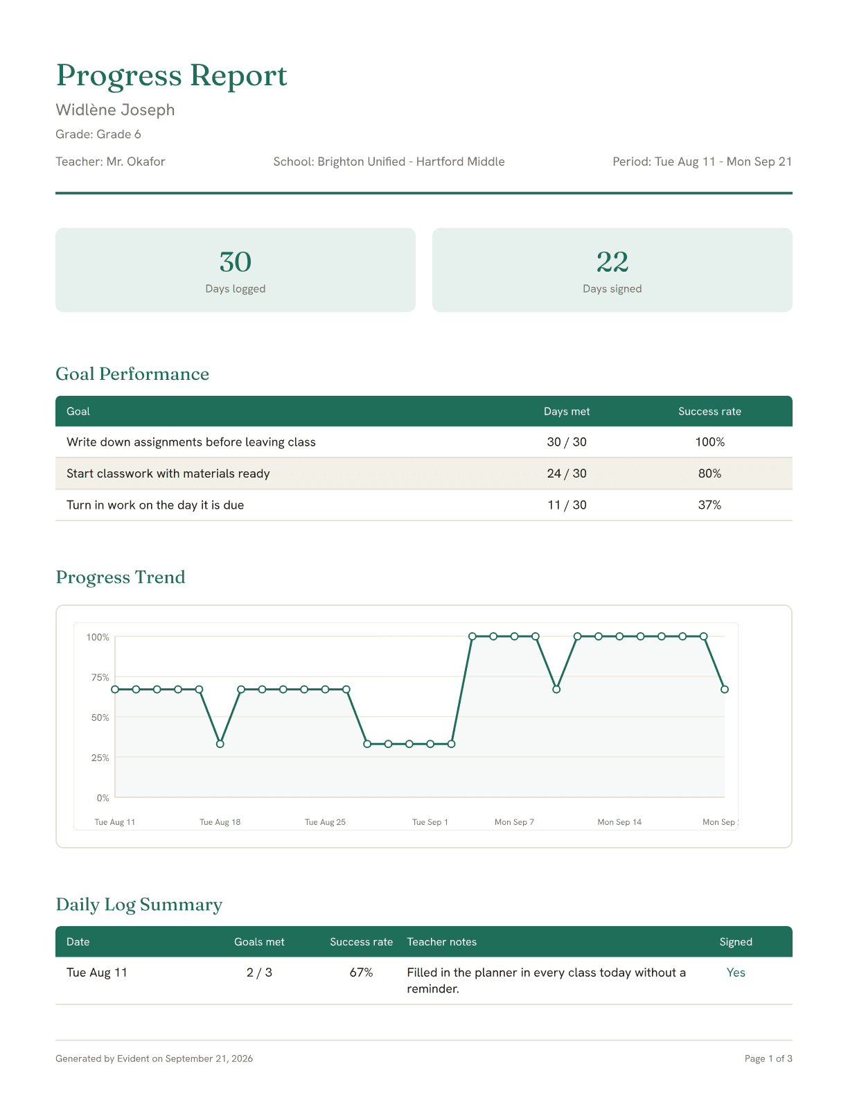Click the Days met column header
Viewport: 848px width, 1098px height.
[567, 411]
